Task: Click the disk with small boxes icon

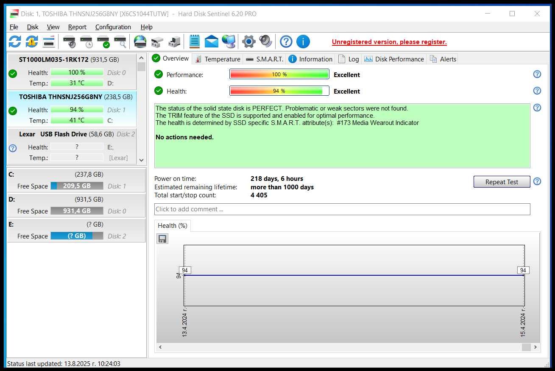Action: point(157,42)
